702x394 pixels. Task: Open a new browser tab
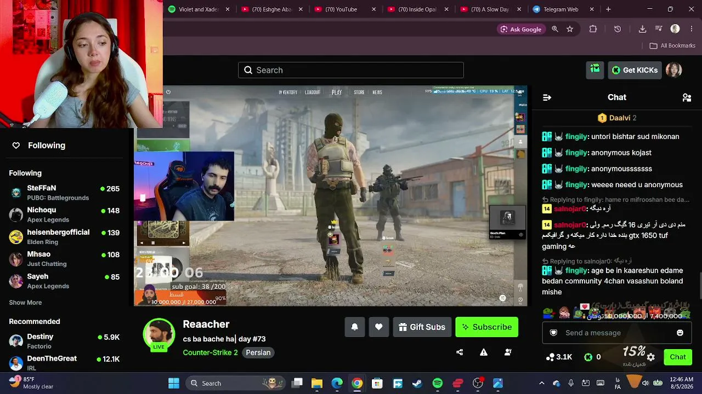[608, 9]
